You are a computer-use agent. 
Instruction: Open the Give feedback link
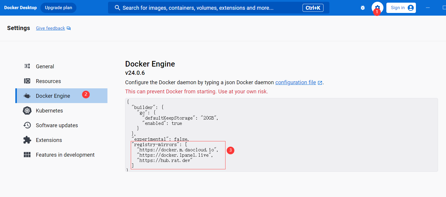[x=50, y=28]
